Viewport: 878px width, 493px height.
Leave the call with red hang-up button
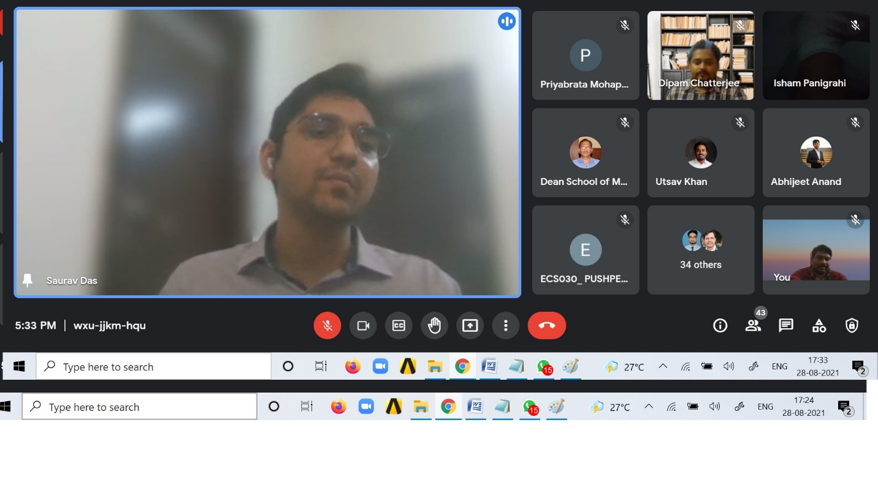coord(546,326)
